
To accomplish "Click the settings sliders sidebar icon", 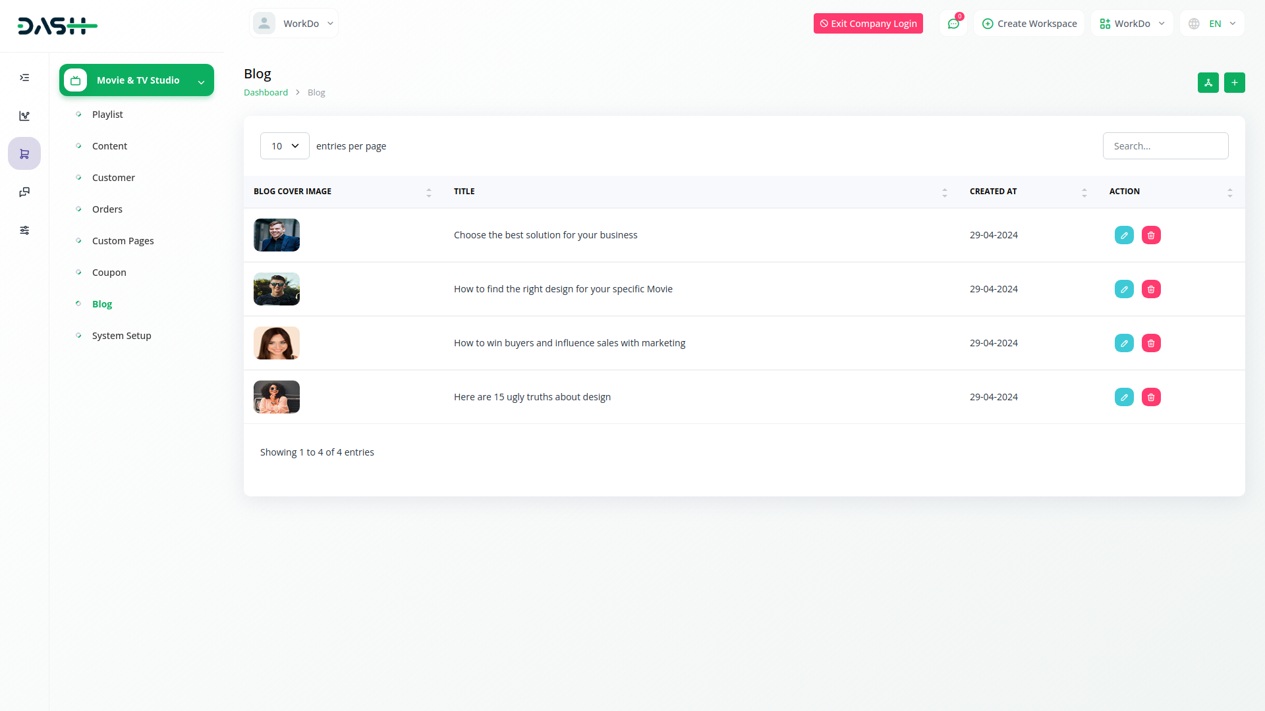I will [x=24, y=230].
